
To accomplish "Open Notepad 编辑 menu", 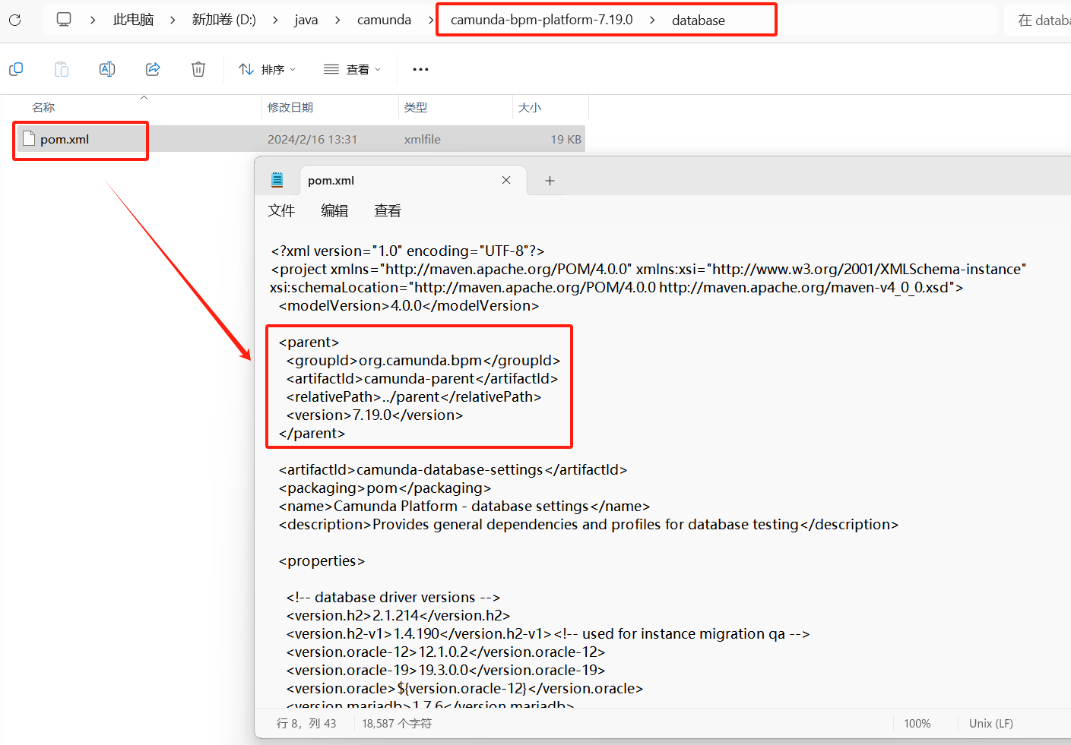I will [334, 210].
